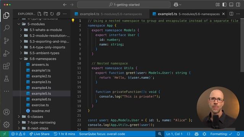Open the notifications bell

coord(238,134)
